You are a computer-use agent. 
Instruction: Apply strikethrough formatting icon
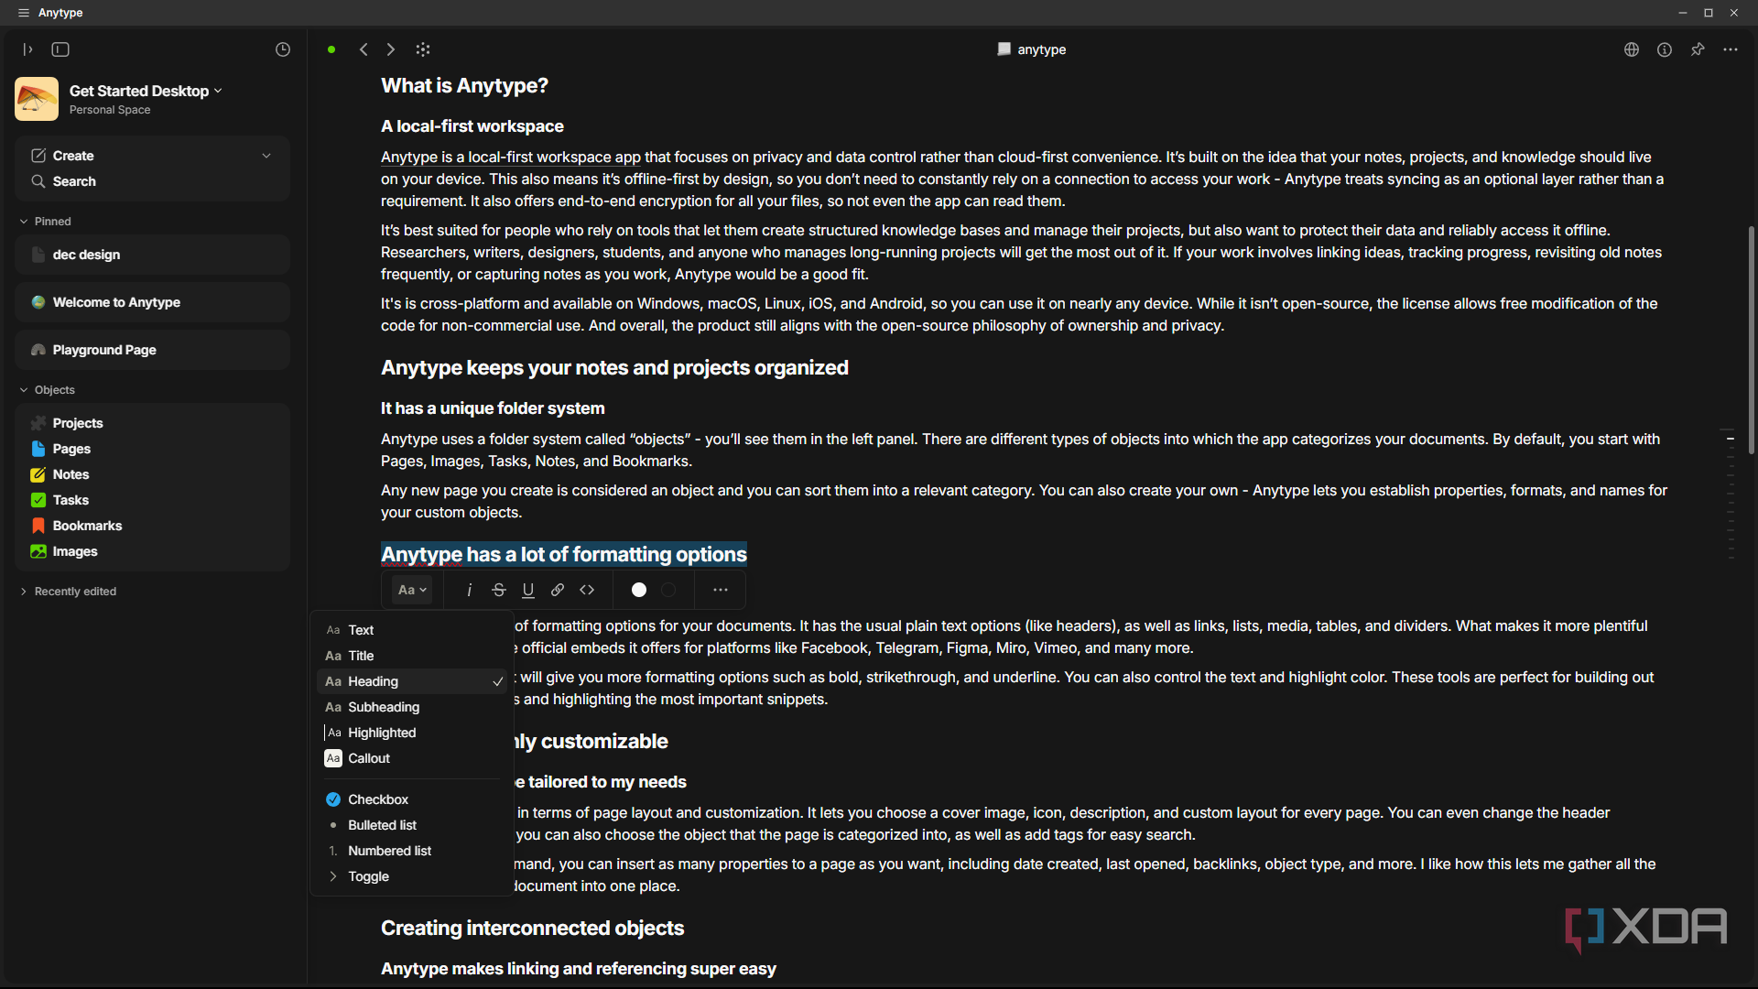pos(499,591)
